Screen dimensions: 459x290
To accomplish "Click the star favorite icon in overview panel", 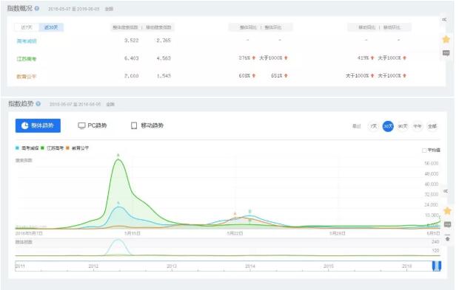I will point(446,39).
